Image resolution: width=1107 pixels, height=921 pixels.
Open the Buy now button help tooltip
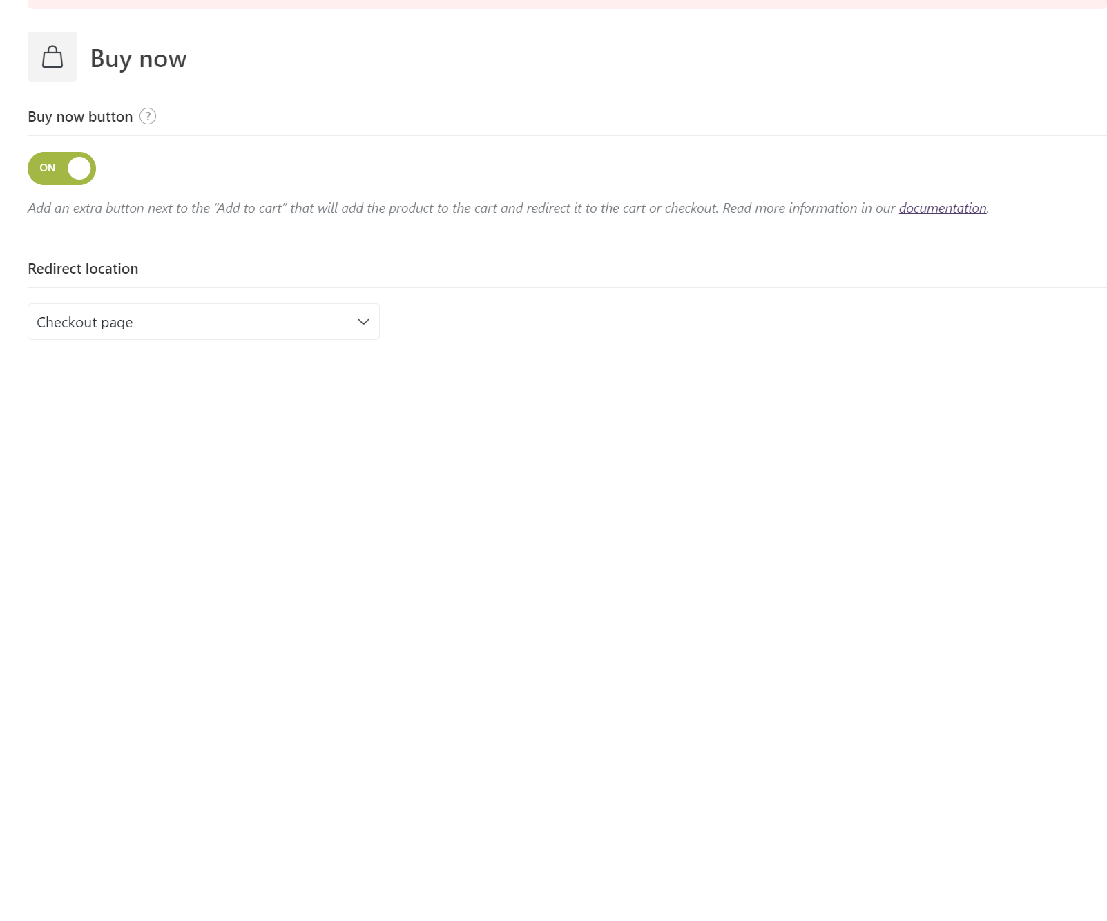(148, 116)
